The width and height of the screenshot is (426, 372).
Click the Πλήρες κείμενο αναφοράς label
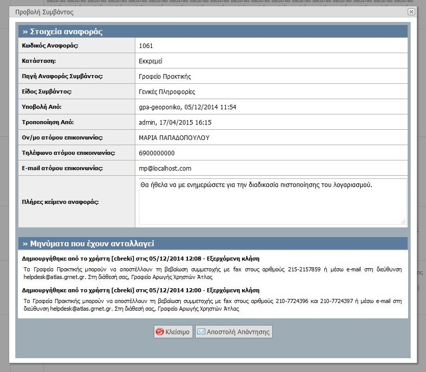pos(60,202)
